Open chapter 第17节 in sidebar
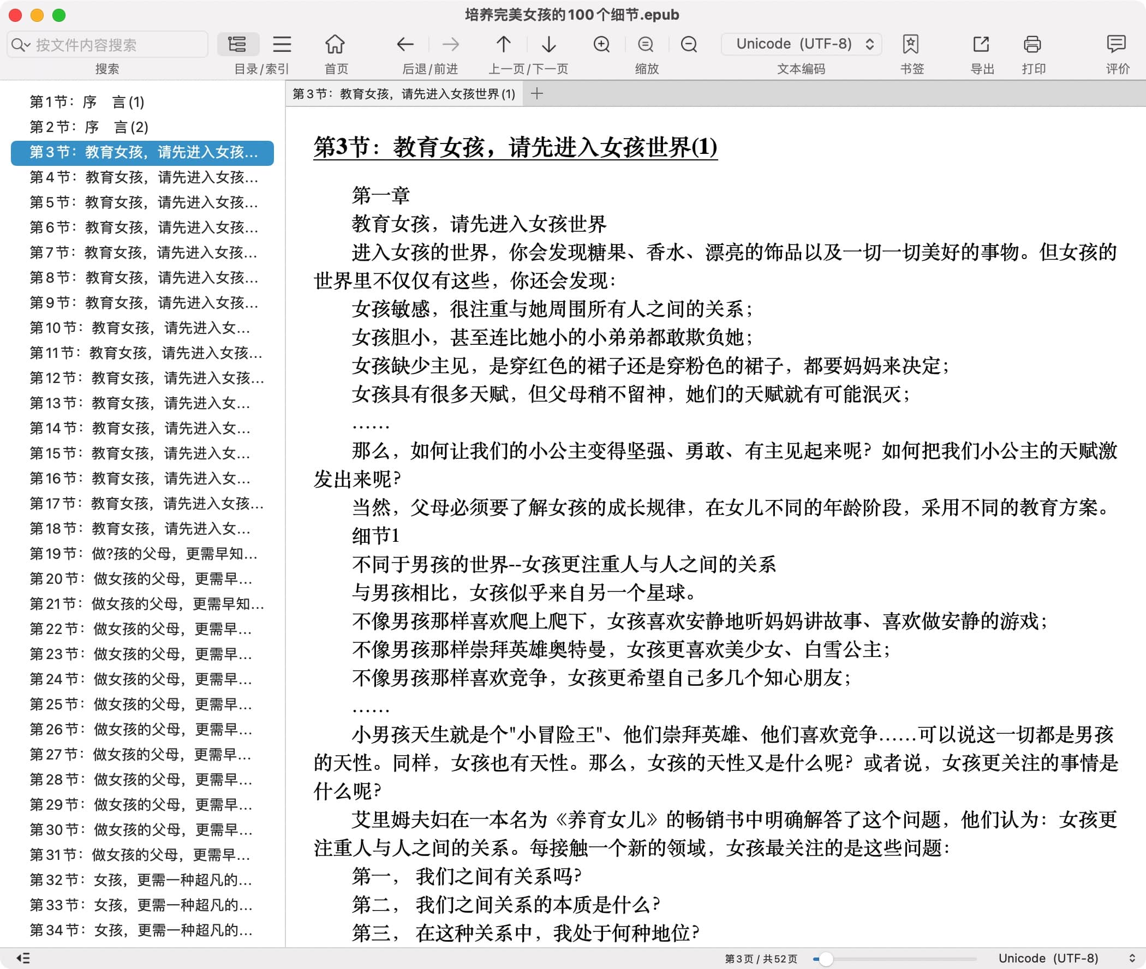Image resolution: width=1146 pixels, height=969 pixels. pos(147,504)
